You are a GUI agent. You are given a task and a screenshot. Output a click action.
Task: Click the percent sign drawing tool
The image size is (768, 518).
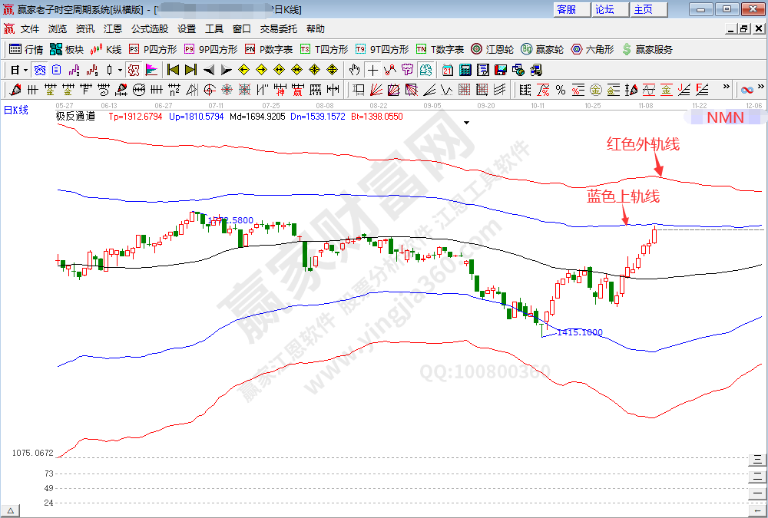pos(560,90)
